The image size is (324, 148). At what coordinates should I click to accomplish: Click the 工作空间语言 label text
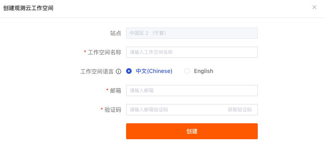pyautogui.click(x=97, y=72)
